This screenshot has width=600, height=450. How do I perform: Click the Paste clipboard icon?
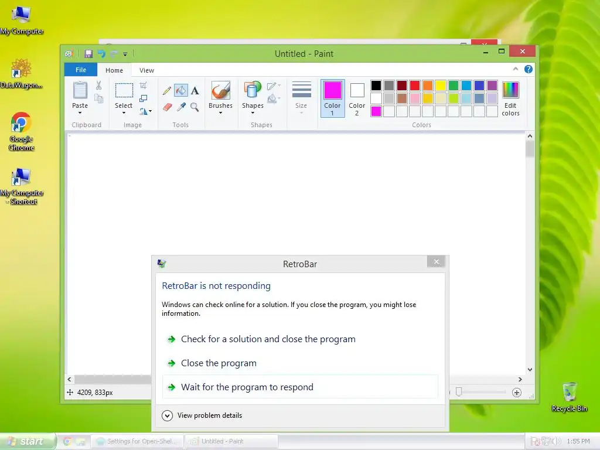point(80,90)
